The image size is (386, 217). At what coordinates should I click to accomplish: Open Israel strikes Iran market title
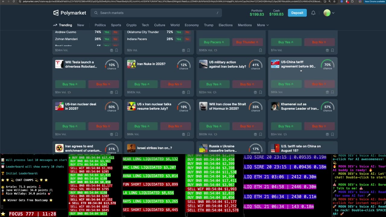(x=154, y=148)
